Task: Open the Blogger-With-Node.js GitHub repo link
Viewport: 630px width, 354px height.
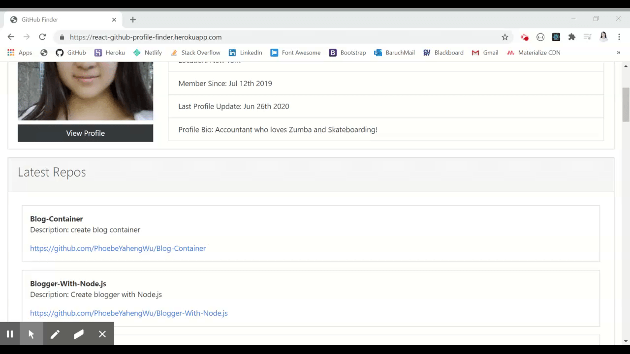Action: tap(129, 313)
